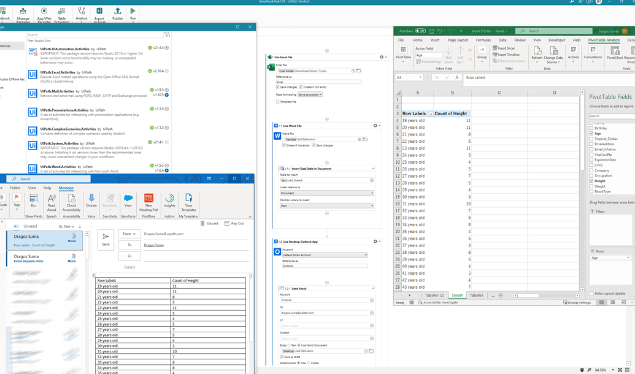
Task: Uncheck the Height field in PivotTable Fields
Action: 591,181
